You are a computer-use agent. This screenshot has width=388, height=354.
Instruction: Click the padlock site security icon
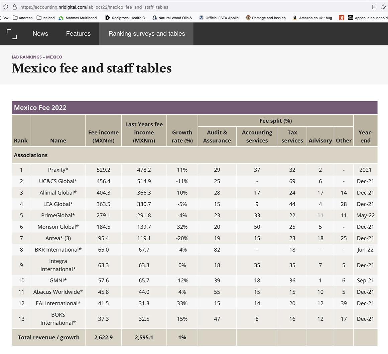[x=14, y=7]
